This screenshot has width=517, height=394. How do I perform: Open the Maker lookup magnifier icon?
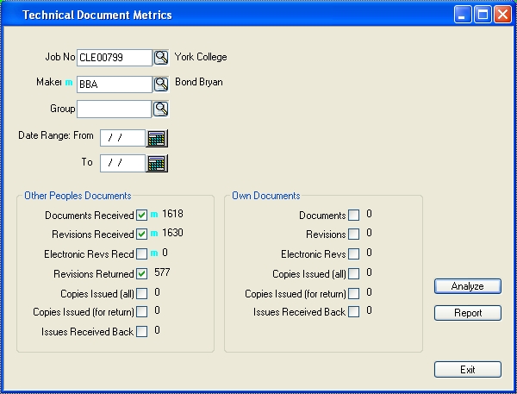point(161,84)
